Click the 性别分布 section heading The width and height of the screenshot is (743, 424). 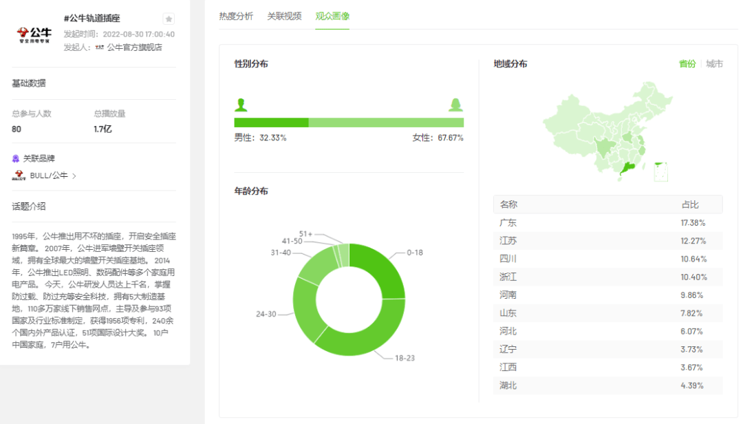251,63
